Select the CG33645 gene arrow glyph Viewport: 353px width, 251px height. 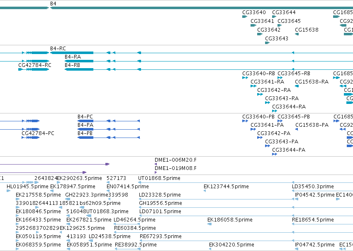tap(280, 25)
